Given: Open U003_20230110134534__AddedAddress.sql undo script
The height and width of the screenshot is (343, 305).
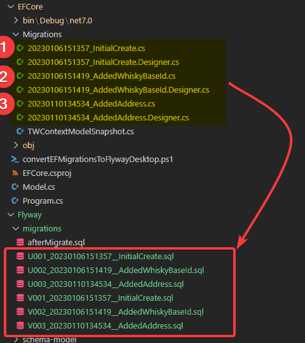Looking at the screenshot, I should [x=106, y=284].
